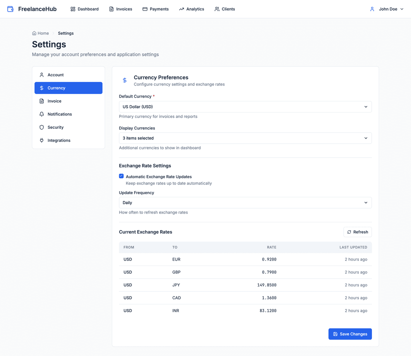Open the Update Frequency dropdown
Viewport: 411px width, 356px height.
(245, 203)
